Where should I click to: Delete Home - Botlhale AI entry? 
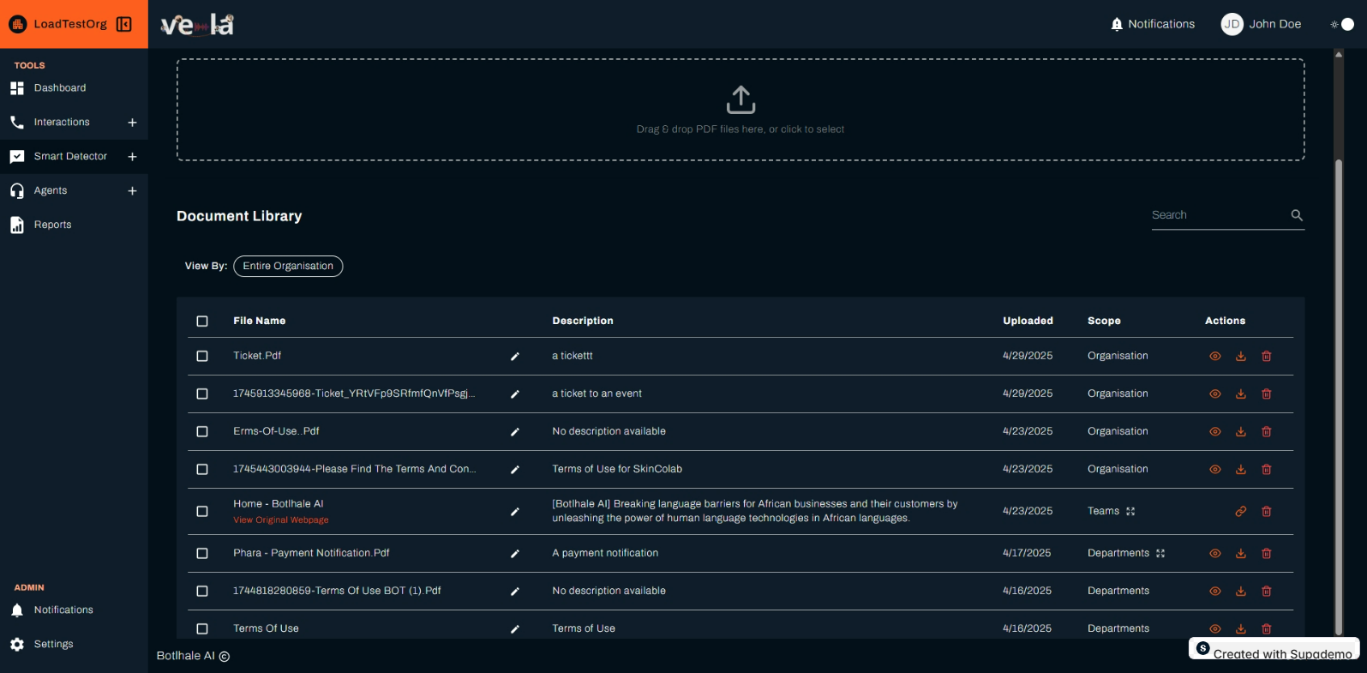[x=1267, y=511]
